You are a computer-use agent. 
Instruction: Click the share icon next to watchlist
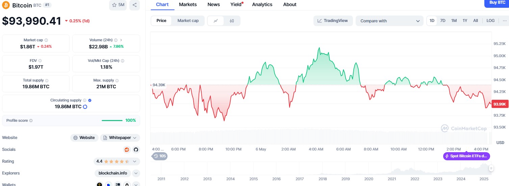coord(134,5)
